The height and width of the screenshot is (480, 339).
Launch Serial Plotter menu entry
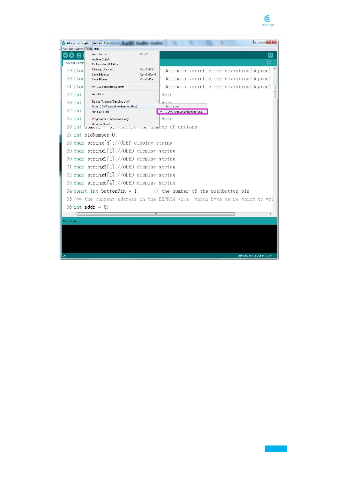pyautogui.click(x=122, y=80)
